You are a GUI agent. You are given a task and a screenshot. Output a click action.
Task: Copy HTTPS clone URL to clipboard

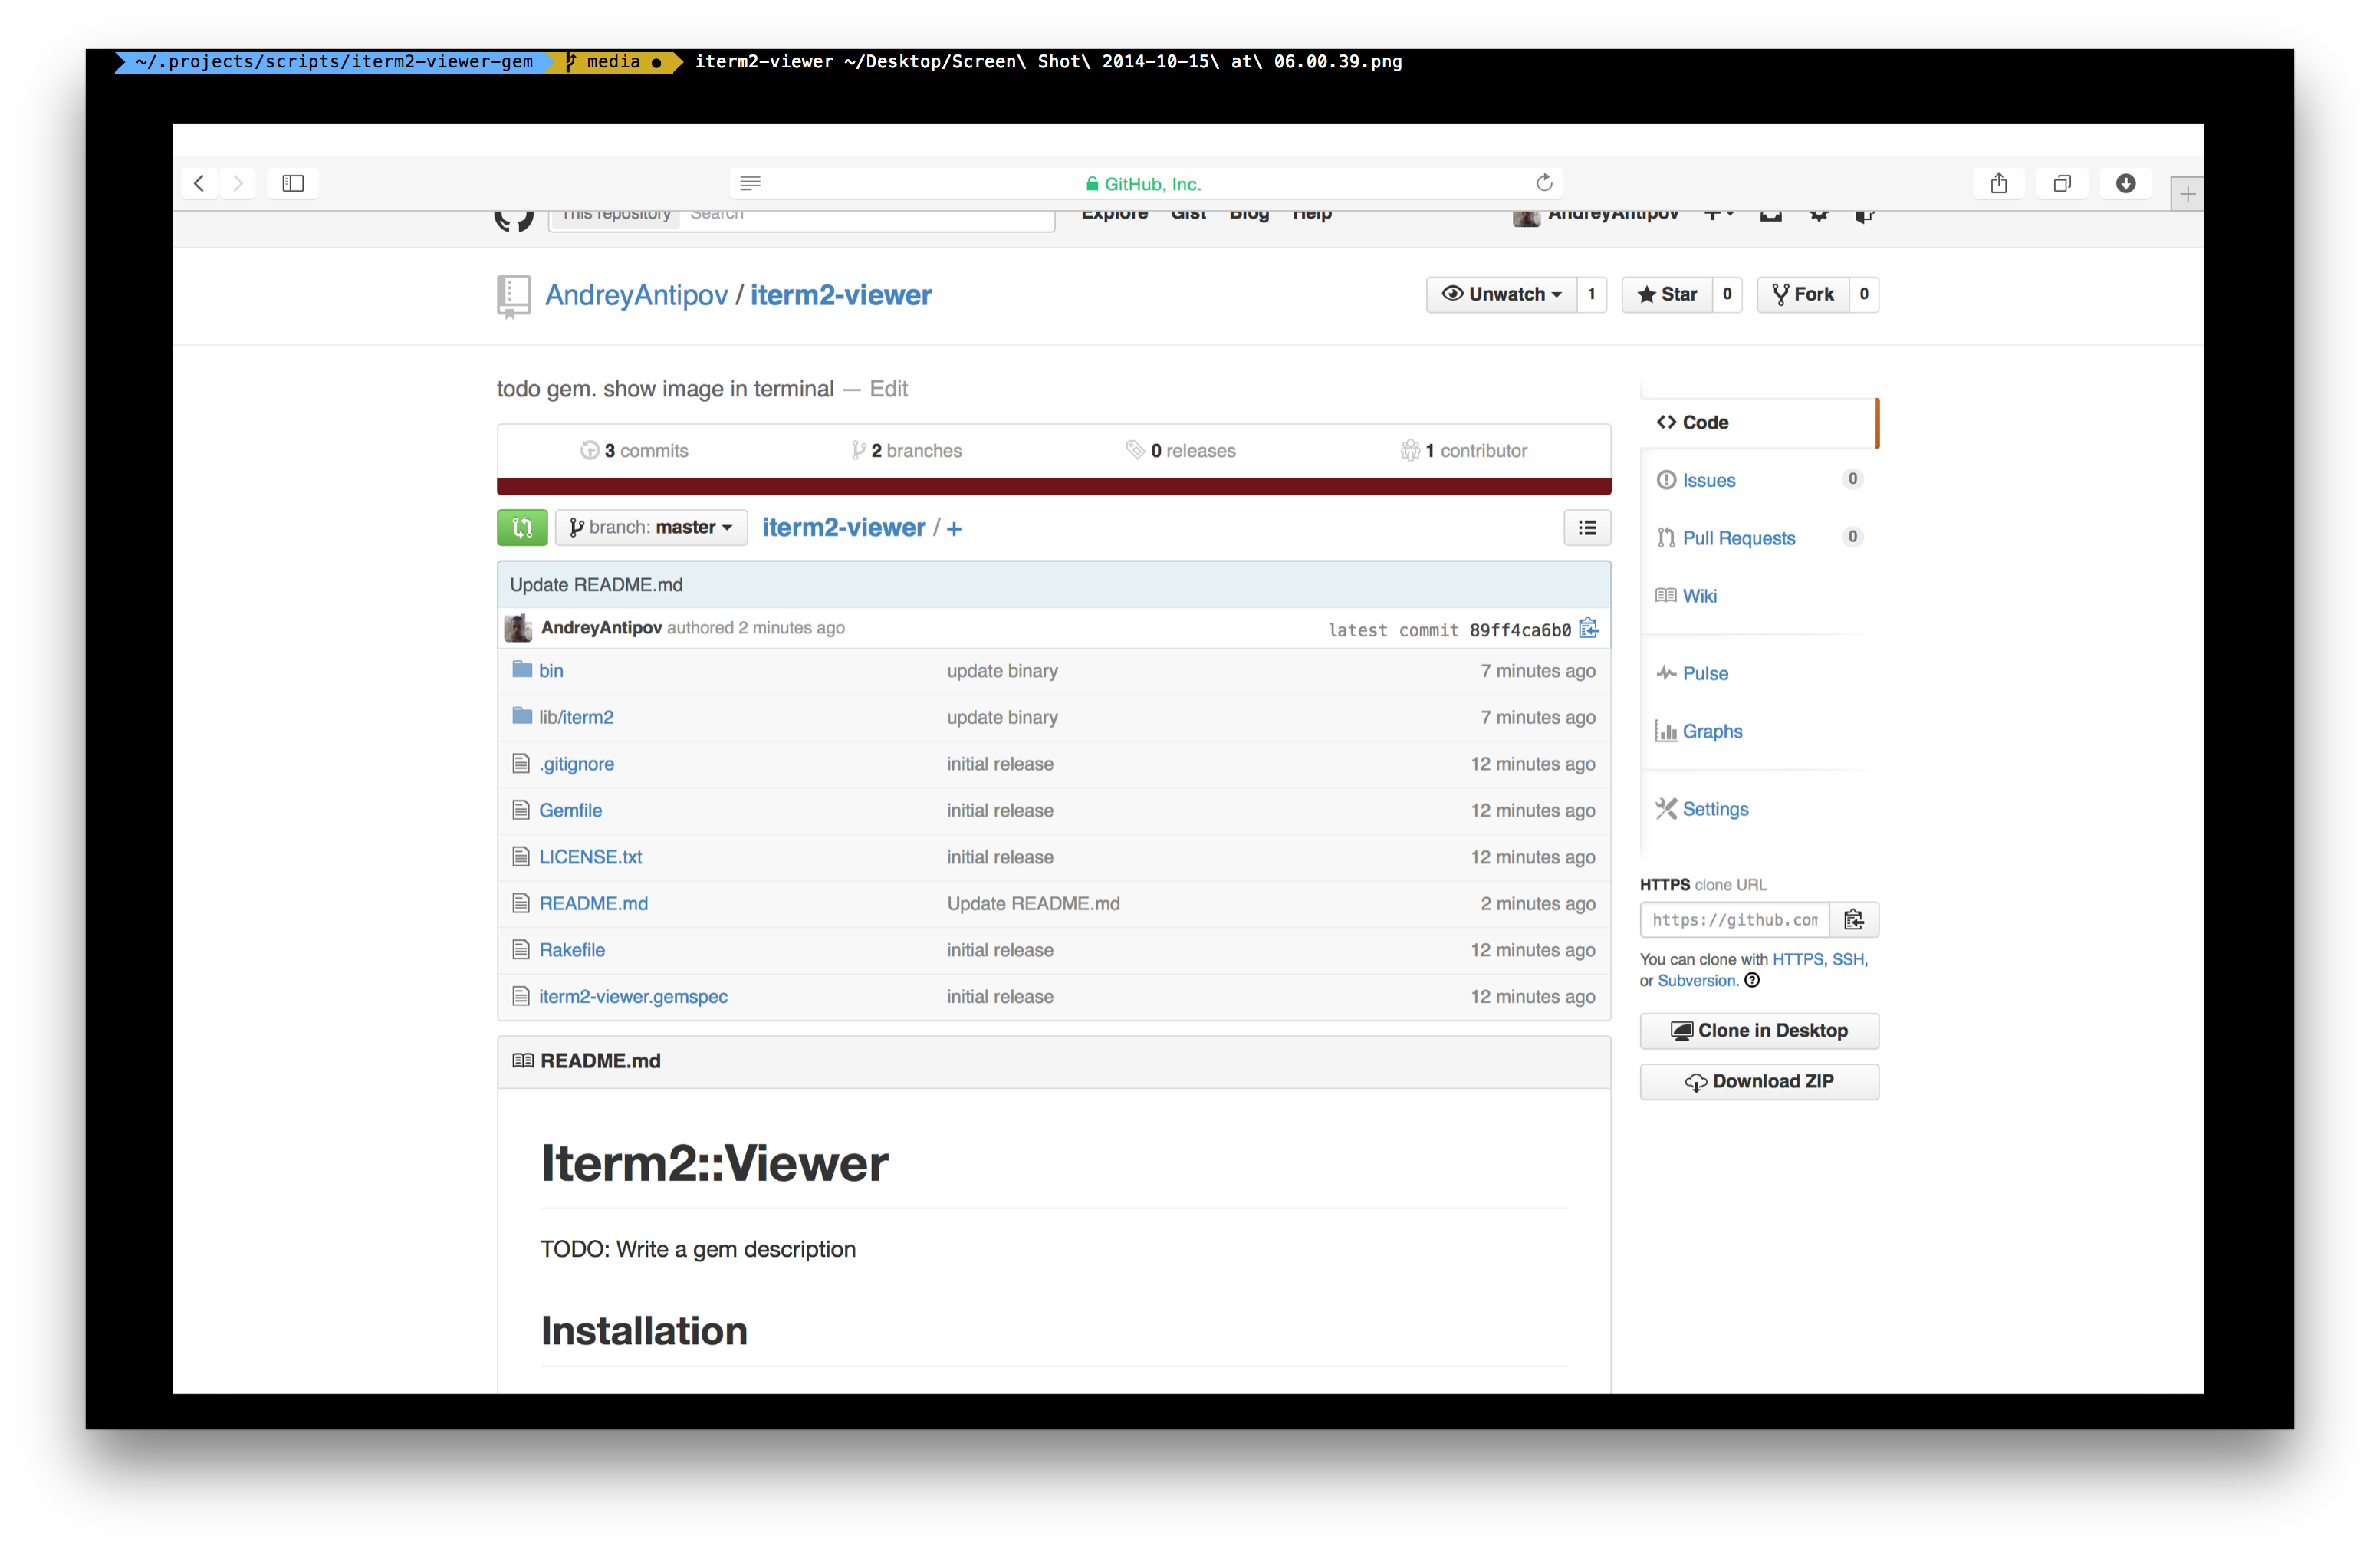tap(1853, 919)
